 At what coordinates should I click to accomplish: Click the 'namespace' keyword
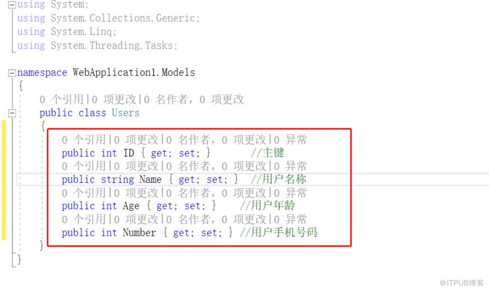click(x=42, y=72)
